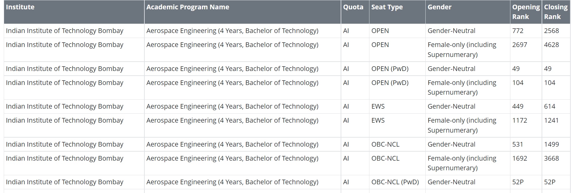Select the Gender column header
The height and width of the screenshot is (193, 571).
(x=439, y=7)
